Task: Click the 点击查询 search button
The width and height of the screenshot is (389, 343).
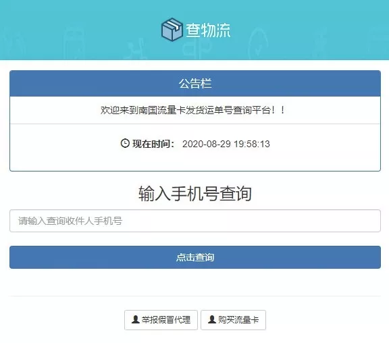Action: 195,257
